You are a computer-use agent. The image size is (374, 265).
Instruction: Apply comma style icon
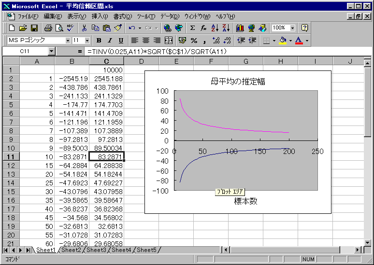pyautogui.click(x=205, y=41)
